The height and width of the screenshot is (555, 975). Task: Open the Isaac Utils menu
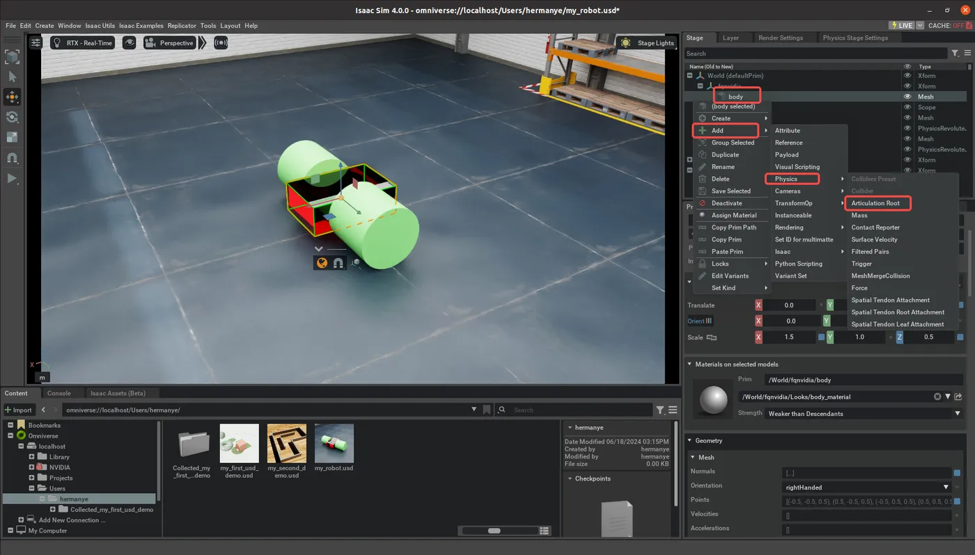100,26
